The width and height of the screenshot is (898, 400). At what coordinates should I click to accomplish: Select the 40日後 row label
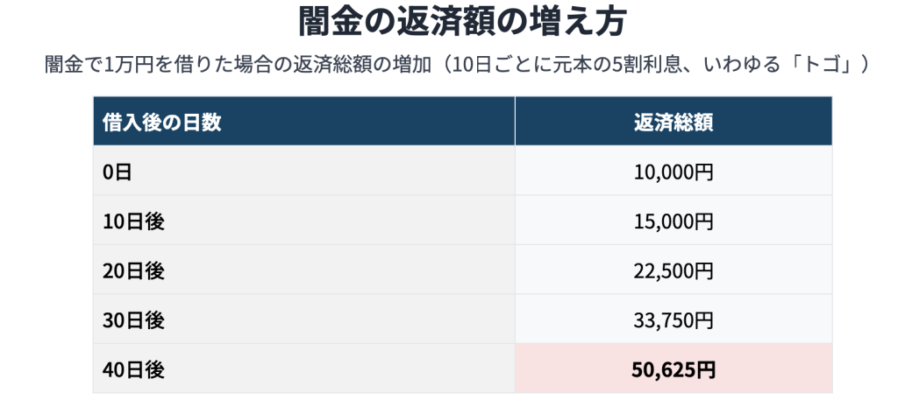click(x=304, y=369)
